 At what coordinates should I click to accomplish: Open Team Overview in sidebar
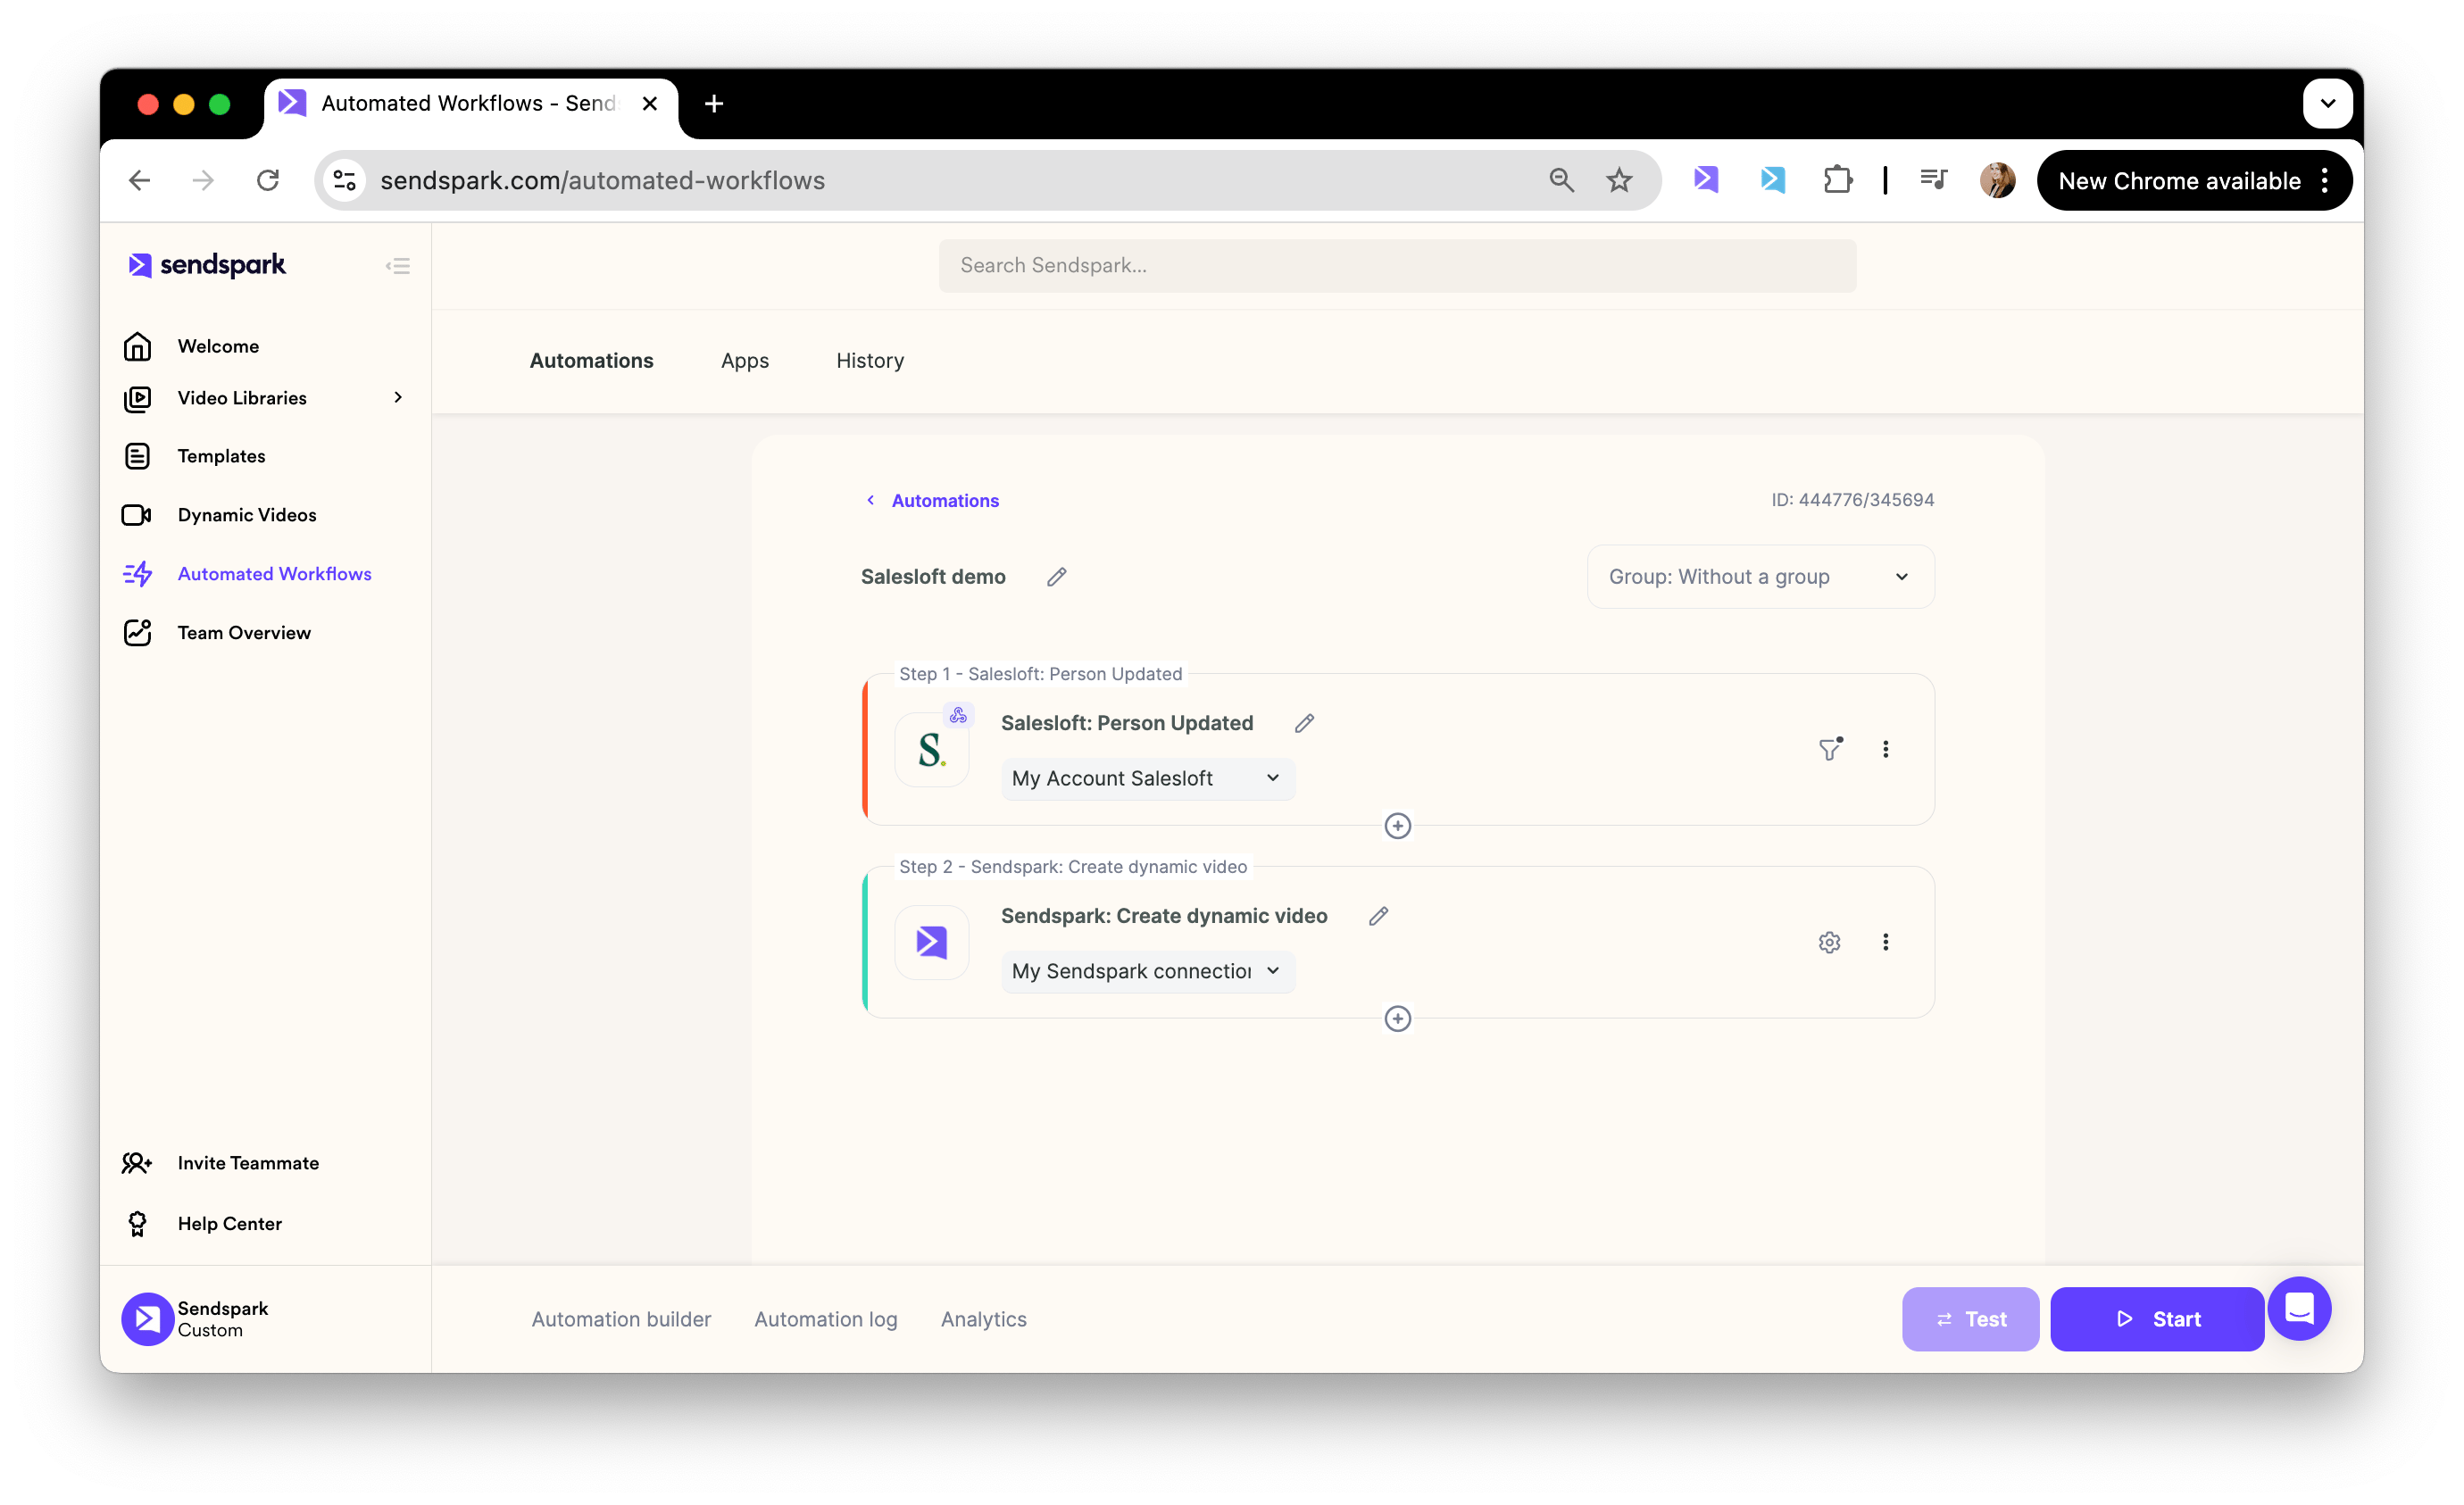244,633
